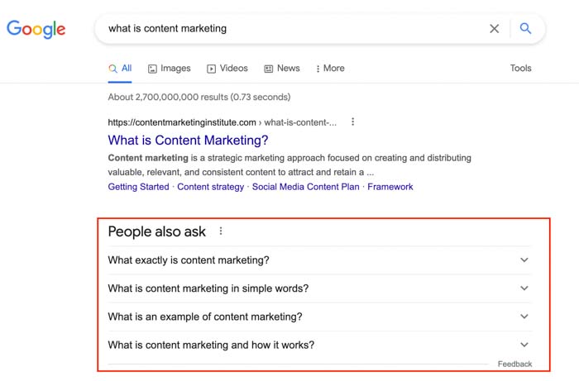This screenshot has height=381, width=579.
Task: Expand 'What is content marketing in simple words?'
Action: click(x=319, y=288)
